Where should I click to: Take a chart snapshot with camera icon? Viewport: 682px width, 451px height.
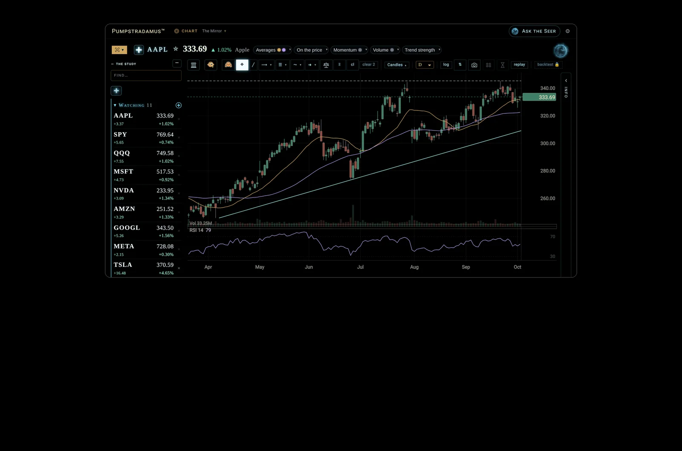[474, 65]
